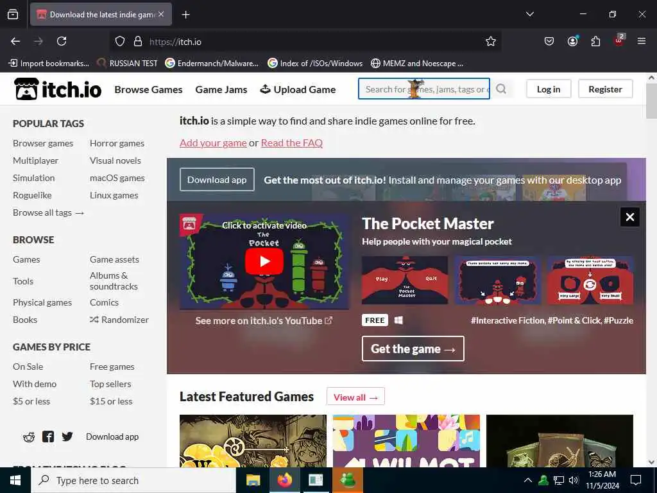The width and height of the screenshot is (657, 493).
Task: Click the #Puzzle tag
Action: 619,320
